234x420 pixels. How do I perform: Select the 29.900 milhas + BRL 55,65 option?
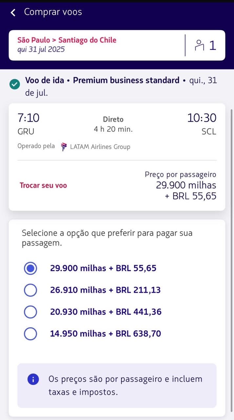[x=30, y=268]
